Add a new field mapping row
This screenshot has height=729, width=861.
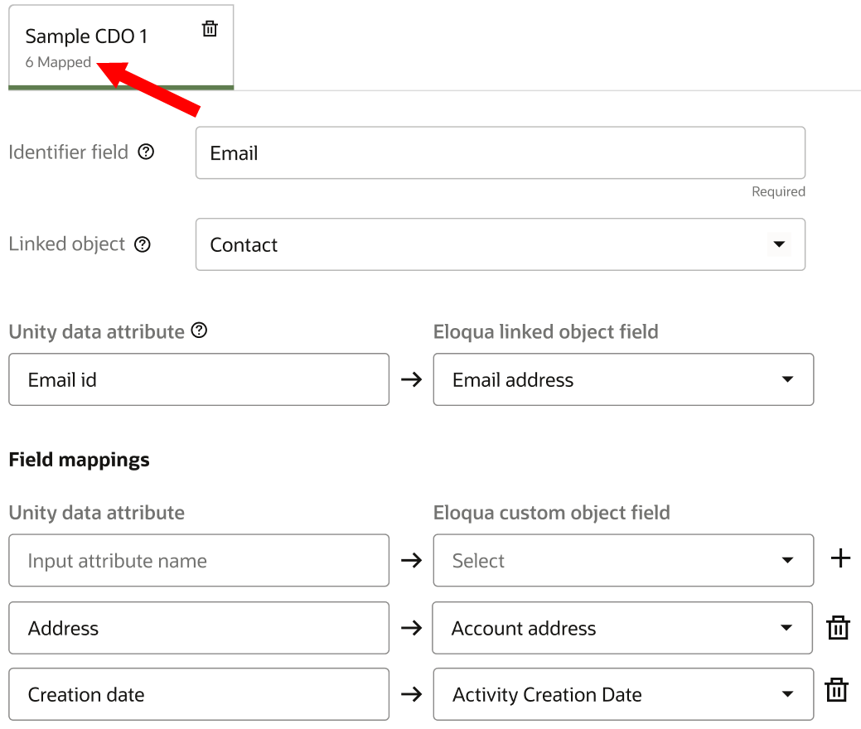click(x=840, y=559)
